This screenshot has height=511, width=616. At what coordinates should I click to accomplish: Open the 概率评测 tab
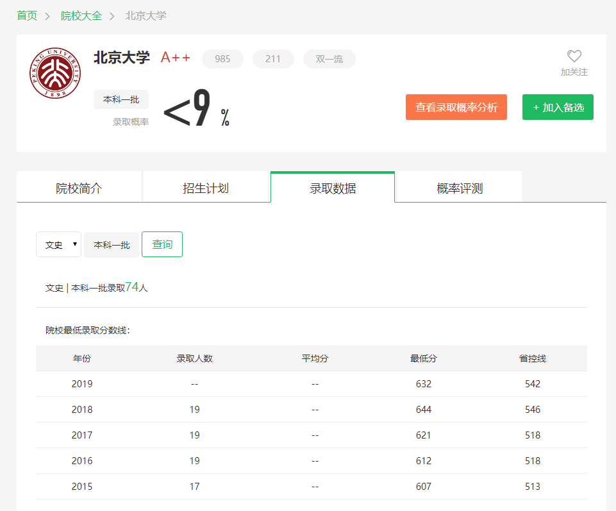pos(460,188)
